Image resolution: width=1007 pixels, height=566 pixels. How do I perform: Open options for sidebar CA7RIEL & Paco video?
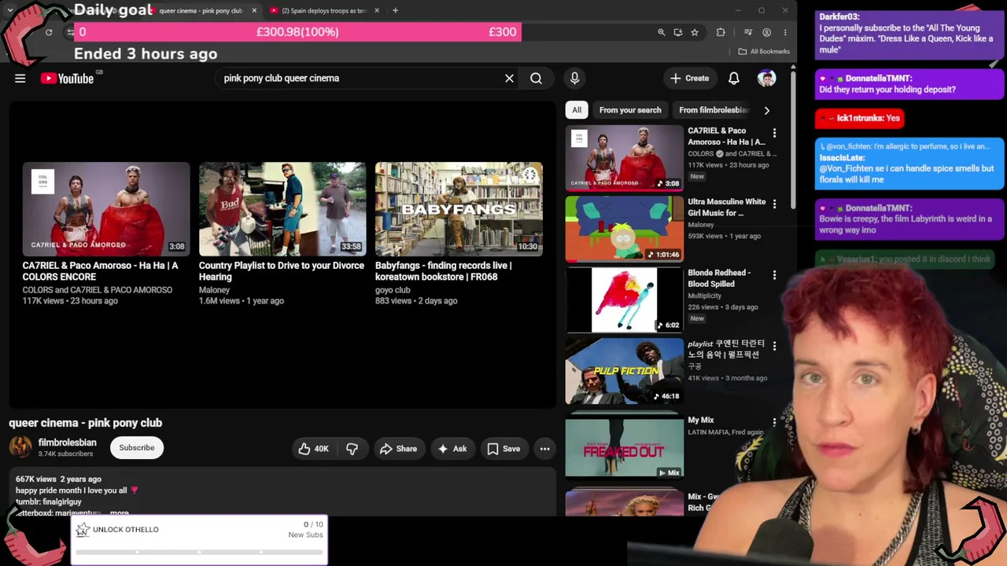coord(774,133)
